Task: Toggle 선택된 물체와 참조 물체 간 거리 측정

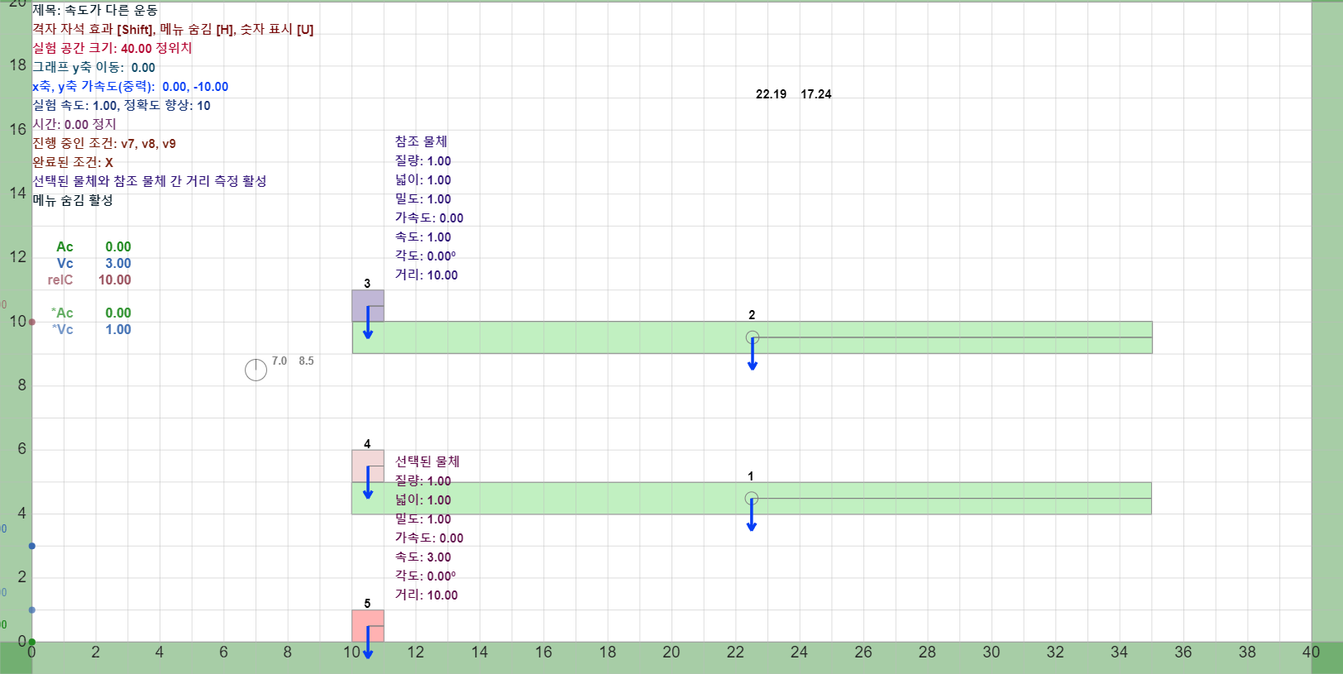Action: tap(150, 181)
